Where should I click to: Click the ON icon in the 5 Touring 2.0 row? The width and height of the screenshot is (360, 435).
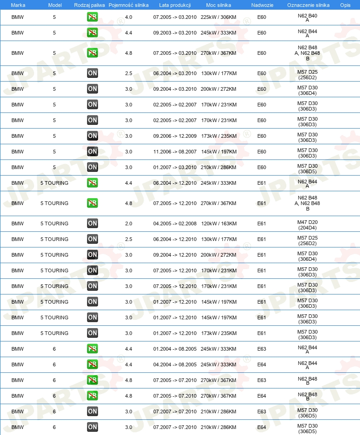(92, 223)
